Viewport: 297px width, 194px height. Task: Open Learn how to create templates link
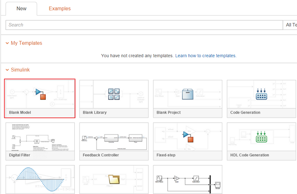tap(205, 56)
